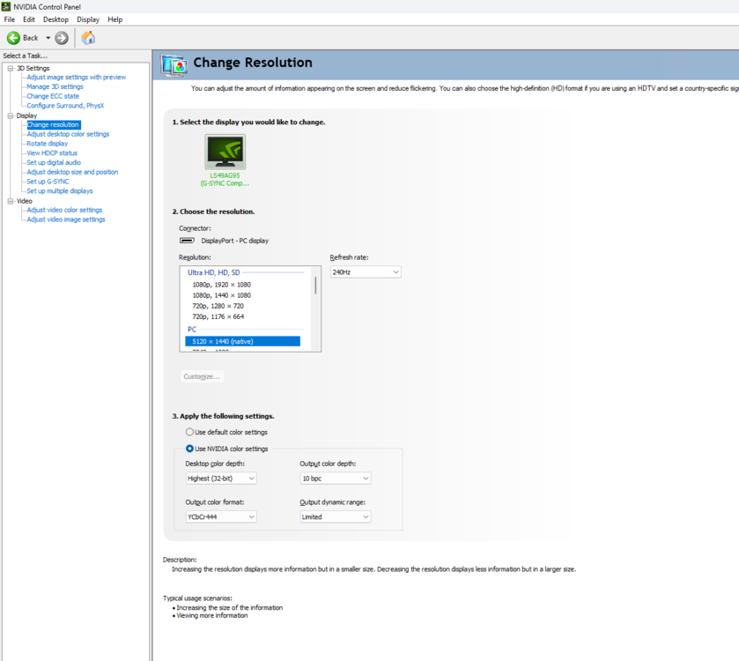Open the Output color depth dropdown
Viewport: 739px width, 661px height.
(x=335, y=479)
